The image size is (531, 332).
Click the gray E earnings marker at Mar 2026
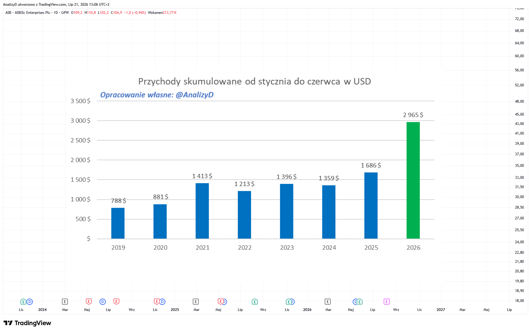pos(328,302)
